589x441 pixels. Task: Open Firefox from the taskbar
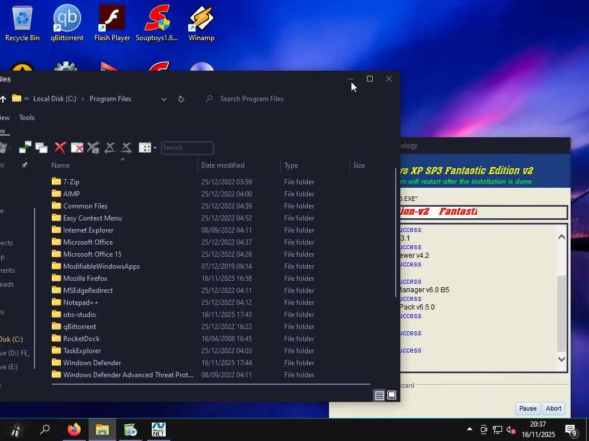tap(74, 430)
